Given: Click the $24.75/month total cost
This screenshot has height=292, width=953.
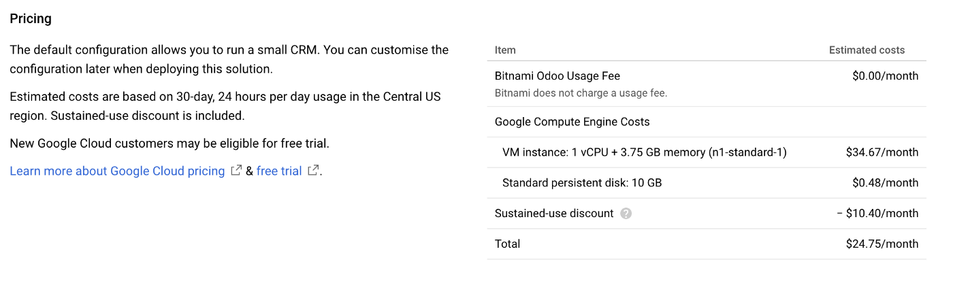Looking at the screenshot, I should [x=882, y=244].
